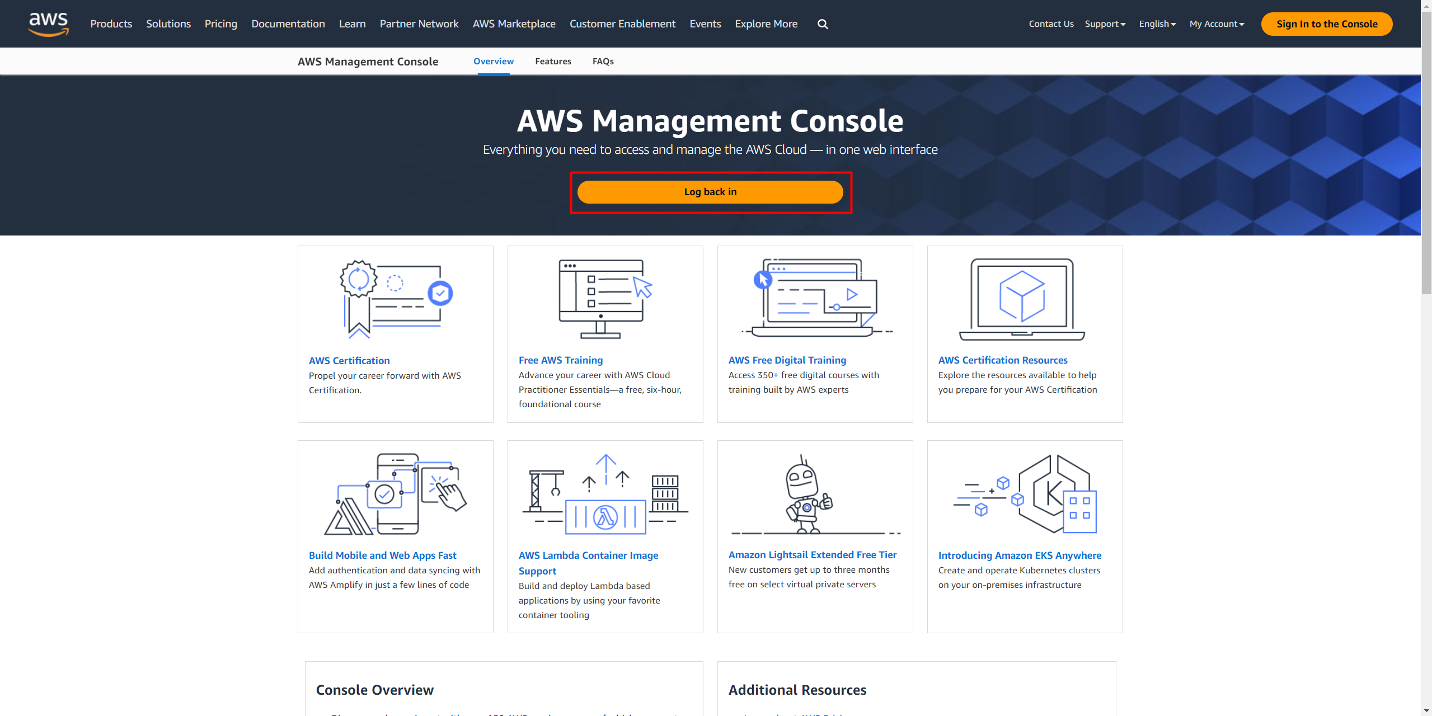Click the AWS Management Console subnav title
This screenshot has width=1432, height=716.
pyautogui.click(x=368, y=62)
